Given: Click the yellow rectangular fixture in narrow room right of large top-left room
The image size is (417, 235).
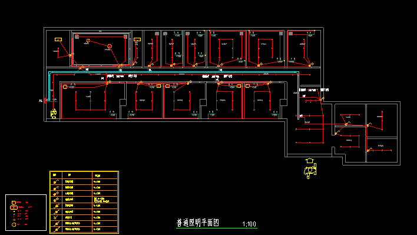Looking at the screenshot, I should [x=137, y=39].
